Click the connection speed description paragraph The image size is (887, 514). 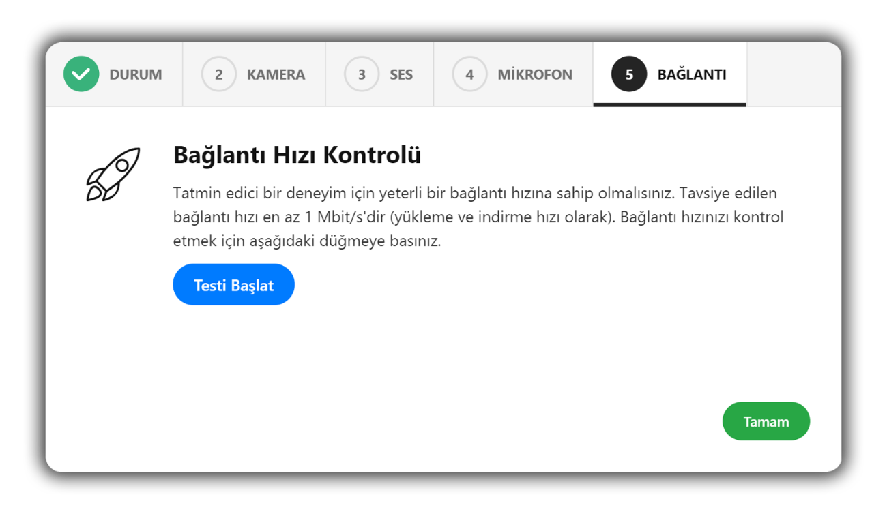coord(478,217)
